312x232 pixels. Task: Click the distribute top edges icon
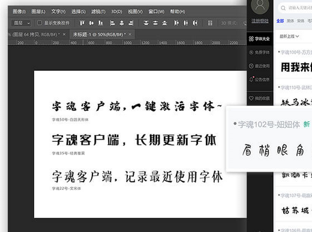point(146,23)
